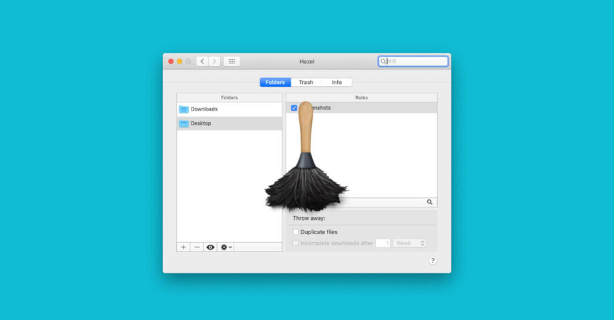Click the magnifier icon below the Rules list
614x320 pixels.
tap(430, 202)
